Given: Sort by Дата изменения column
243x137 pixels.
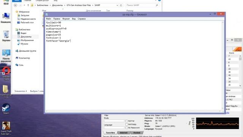Looking at the screenshot, I should (x=93, y=11).
